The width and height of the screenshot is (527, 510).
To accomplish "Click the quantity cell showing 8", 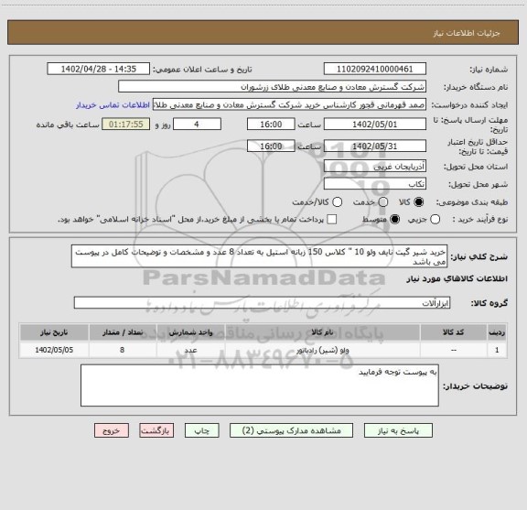I will point(123,350).
